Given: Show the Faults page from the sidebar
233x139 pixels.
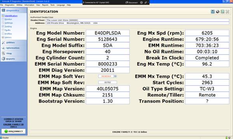Looking at the screenshot, I should pyautogui.click(x=8, y=30).
